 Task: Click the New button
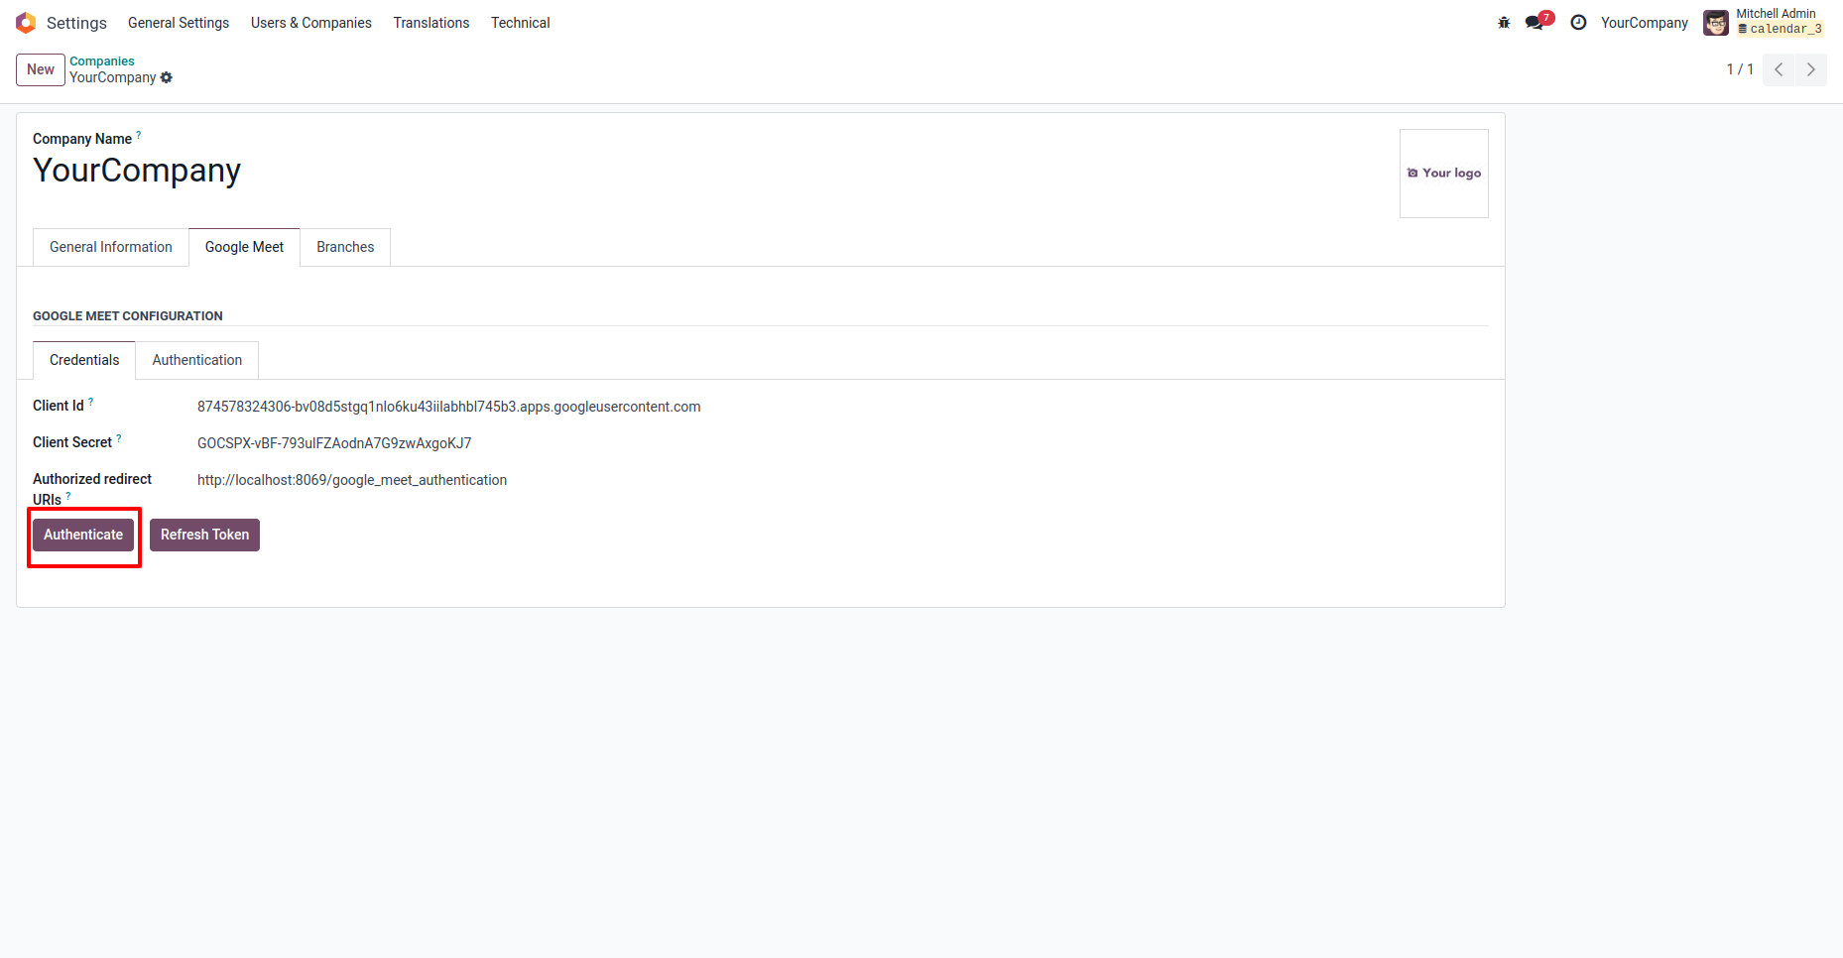tap(41, 69)
